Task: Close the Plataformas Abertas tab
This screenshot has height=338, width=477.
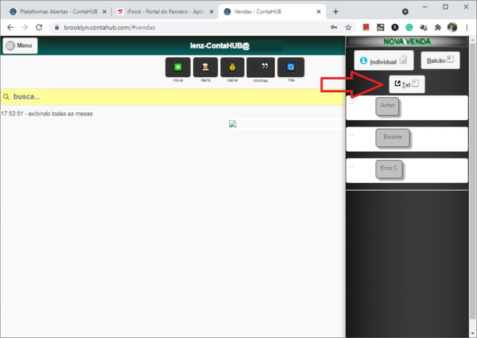Action: pyautogui.click(x=104, y=12)
